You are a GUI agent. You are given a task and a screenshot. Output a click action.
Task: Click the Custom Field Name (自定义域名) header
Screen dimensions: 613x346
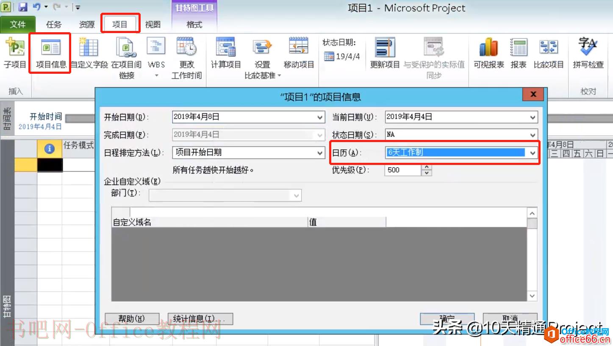pos(210,222)
